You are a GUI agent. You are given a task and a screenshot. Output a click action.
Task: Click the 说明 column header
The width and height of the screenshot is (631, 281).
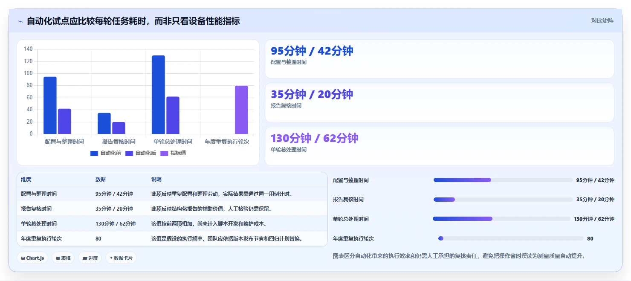pos(156,180)
